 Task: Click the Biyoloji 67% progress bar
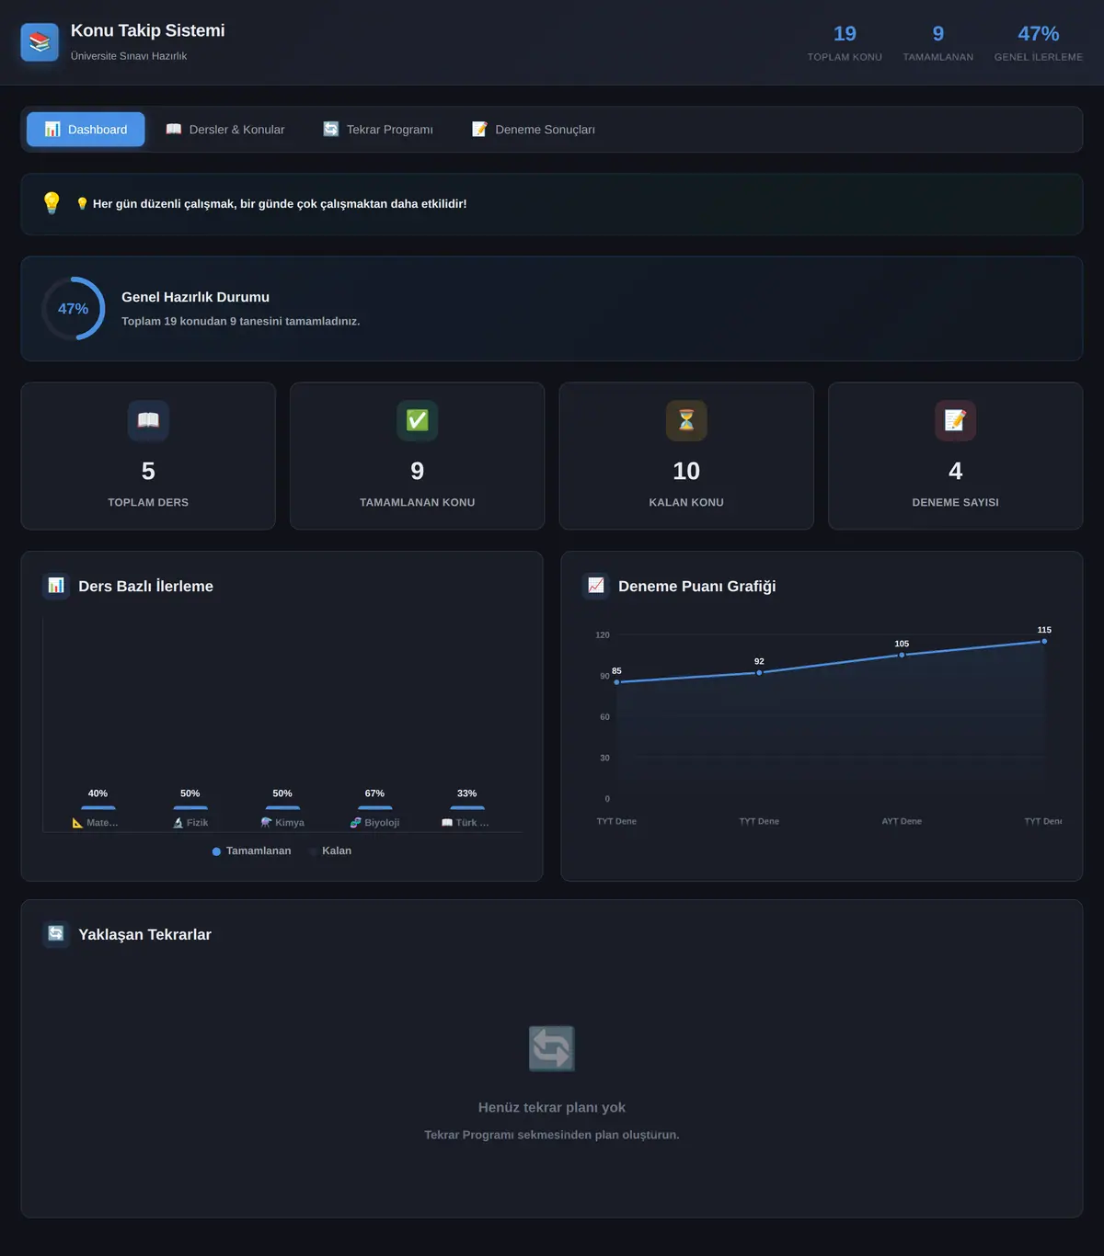pos(374,807)
